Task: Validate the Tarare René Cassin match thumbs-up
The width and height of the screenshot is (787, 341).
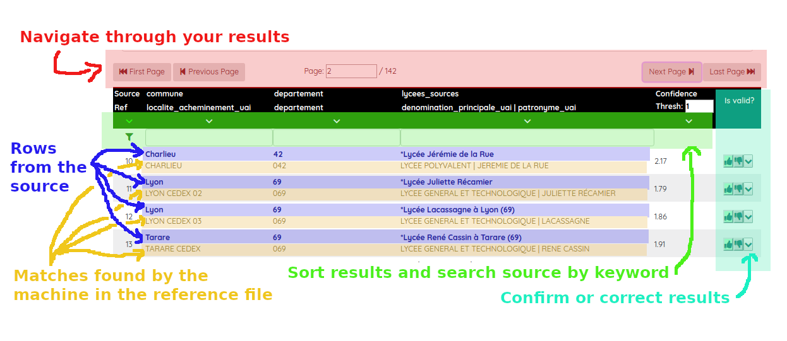Action: tap(728, 244)
